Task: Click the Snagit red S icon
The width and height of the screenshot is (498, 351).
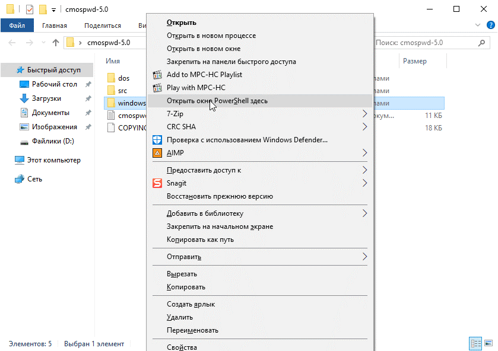Action: click(x=157, y=183)
